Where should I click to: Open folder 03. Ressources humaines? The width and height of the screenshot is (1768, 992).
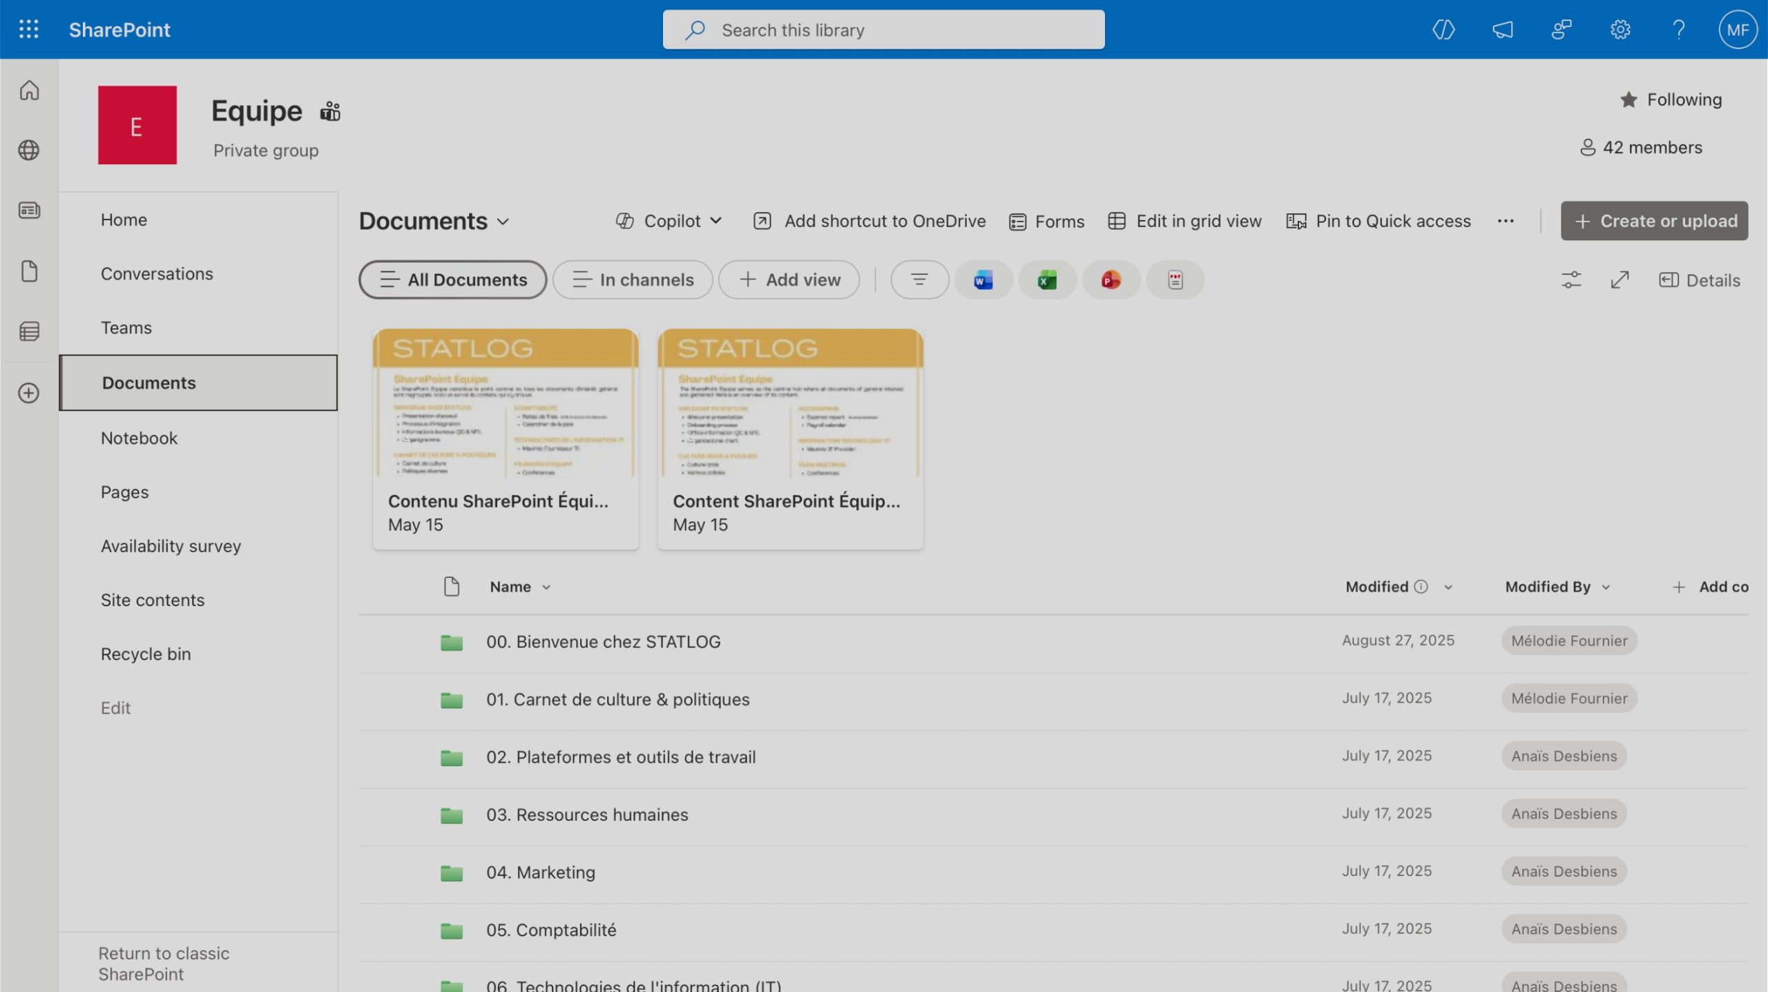(587, 815)
